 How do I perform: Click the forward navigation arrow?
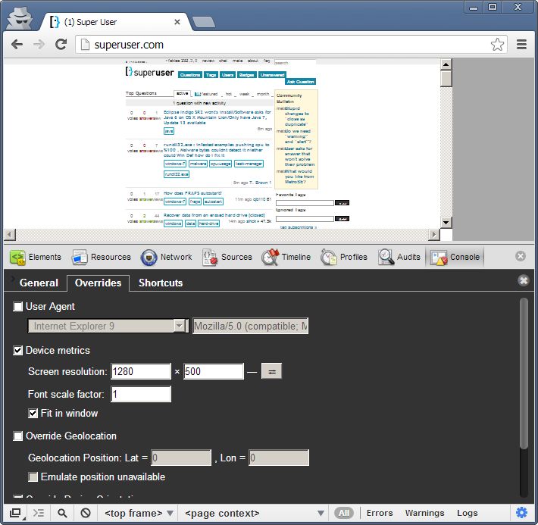39,44
